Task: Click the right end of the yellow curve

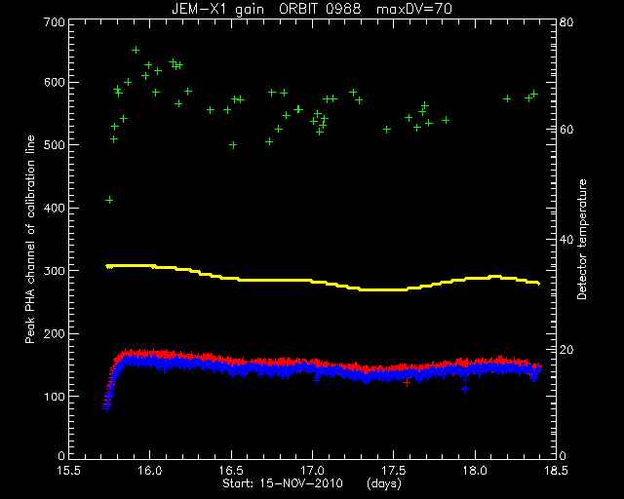Action: click(538, 283)
